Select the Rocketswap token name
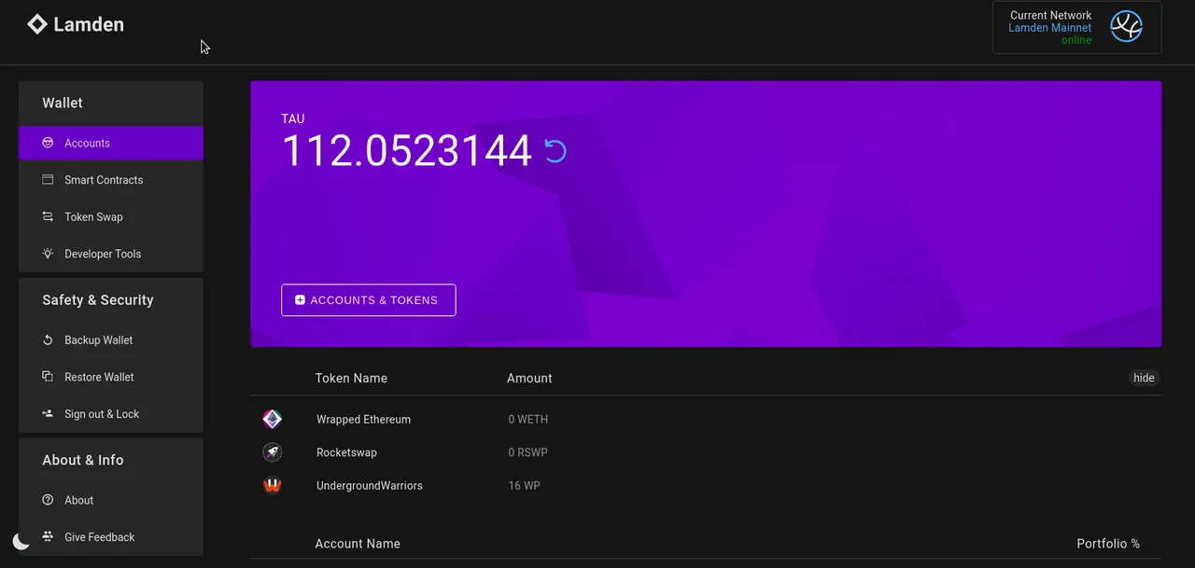This screenshot has height=568, width=1195. (x=346, y=452)
